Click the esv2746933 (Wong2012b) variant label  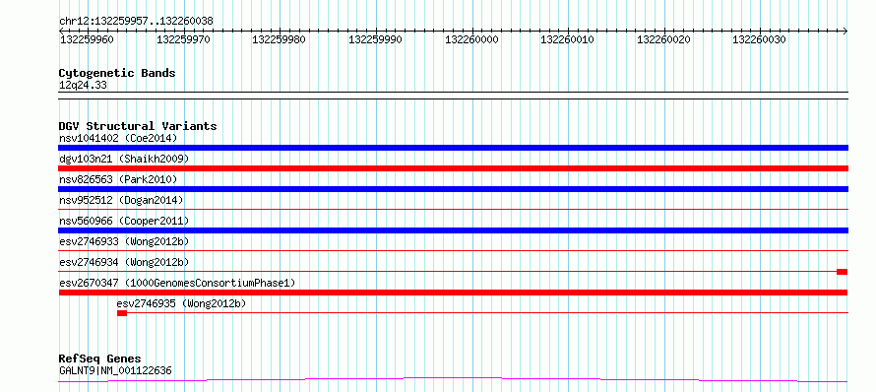(x=124, y=241)
